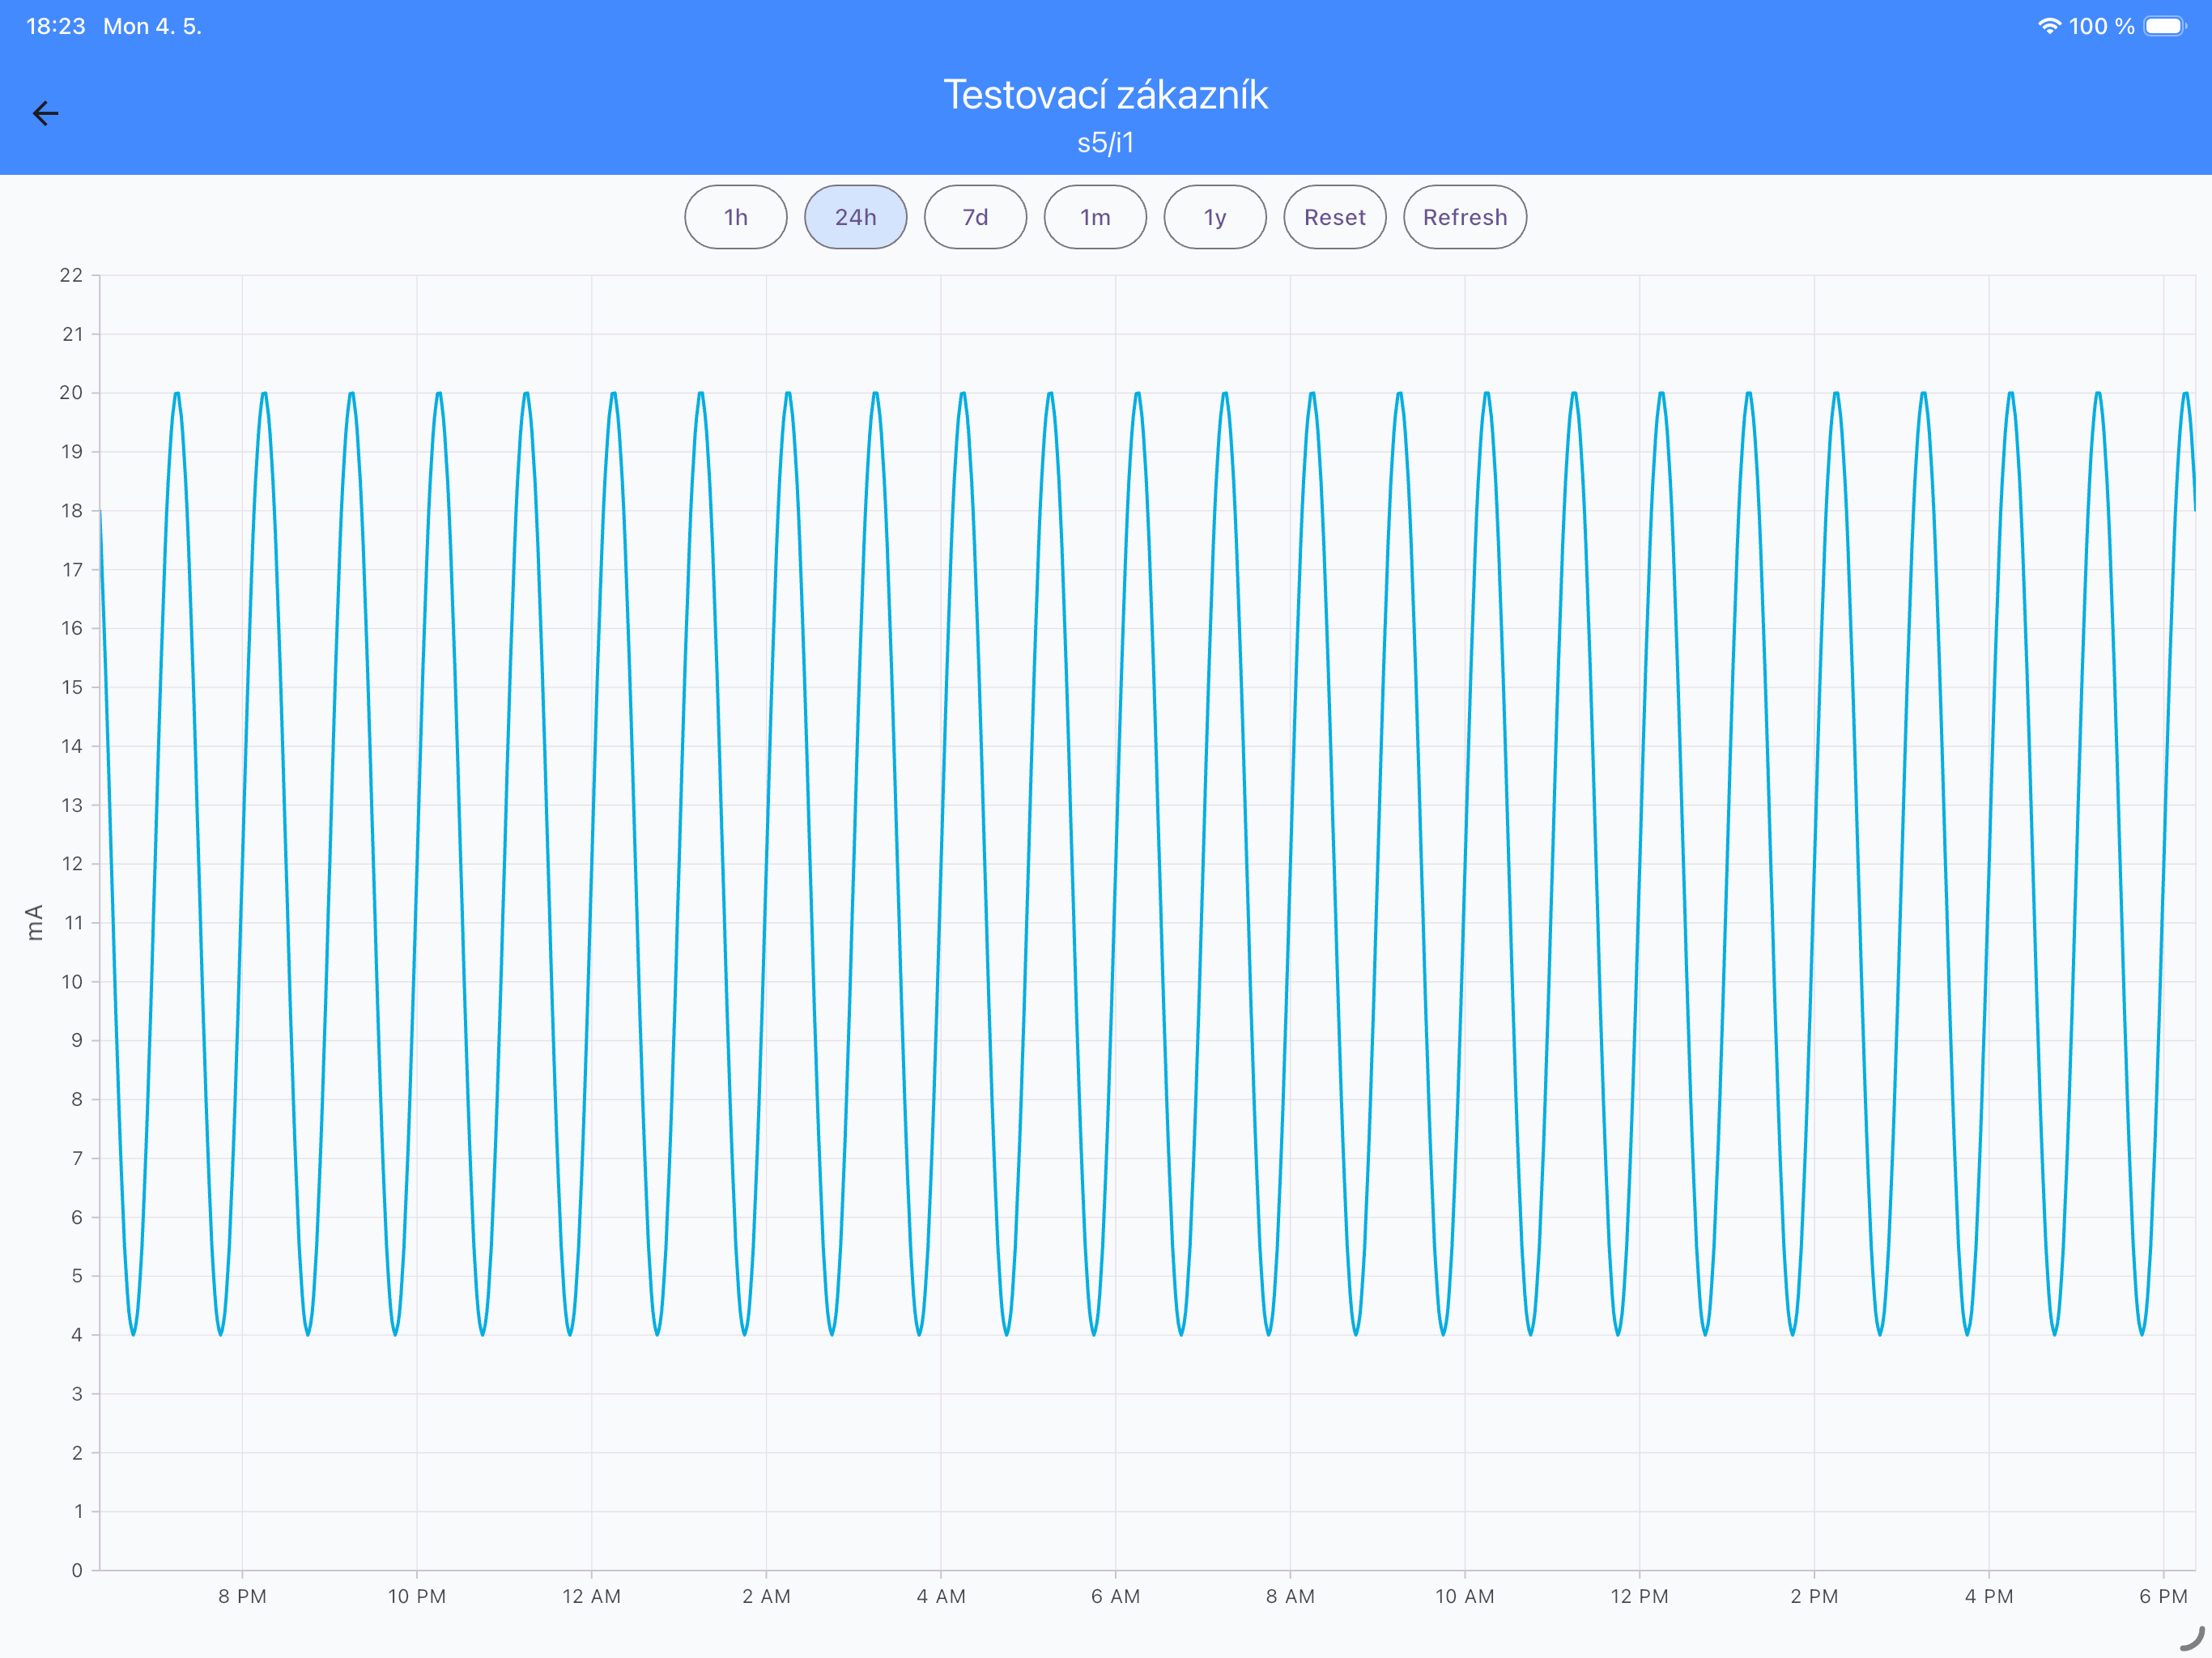2212x1658 pixels.
Task: Tap the 20 y-axis value
Action: [71, 393]
